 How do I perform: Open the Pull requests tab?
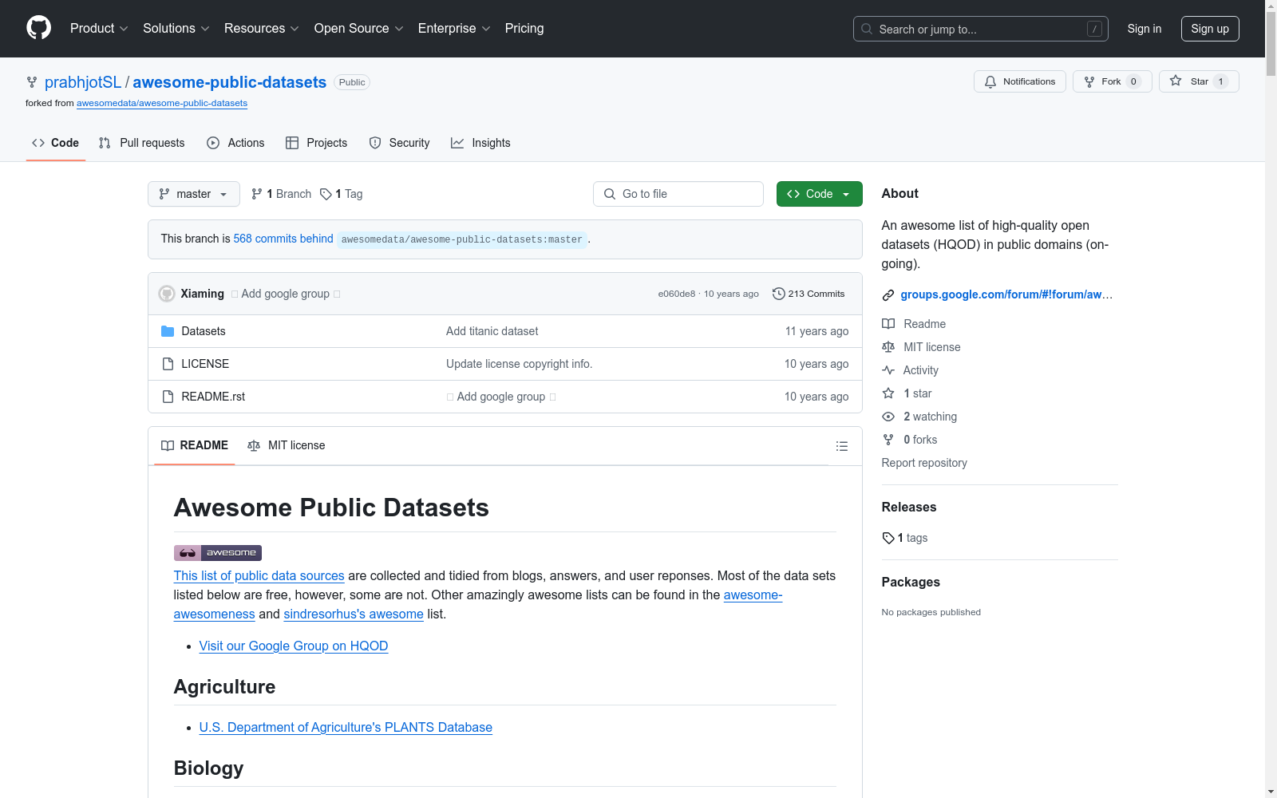(141, 143)
